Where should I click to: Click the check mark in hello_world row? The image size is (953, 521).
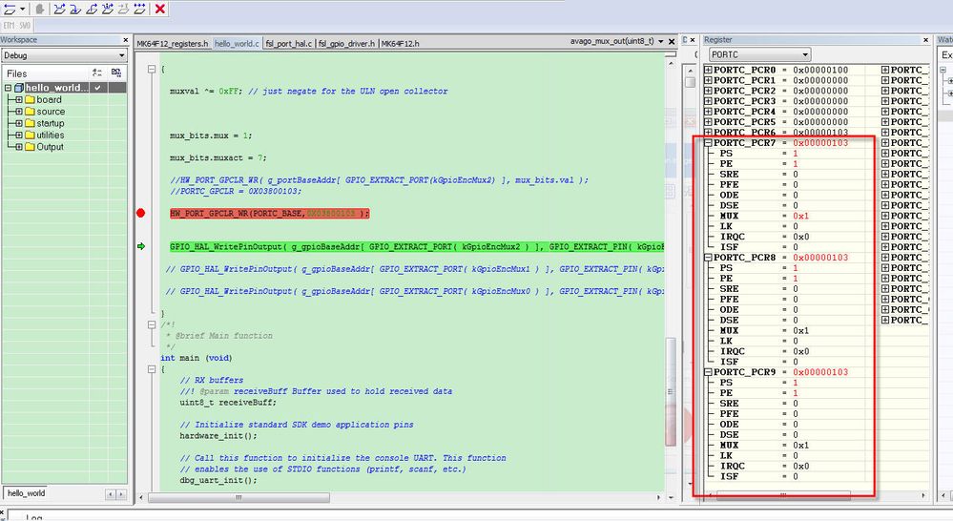point(97,88)
